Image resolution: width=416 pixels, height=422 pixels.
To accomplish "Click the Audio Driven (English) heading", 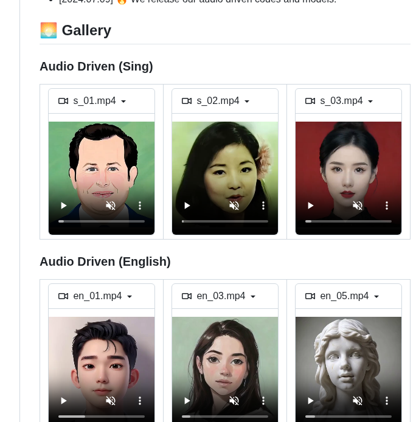I will (x=105, y=261).
